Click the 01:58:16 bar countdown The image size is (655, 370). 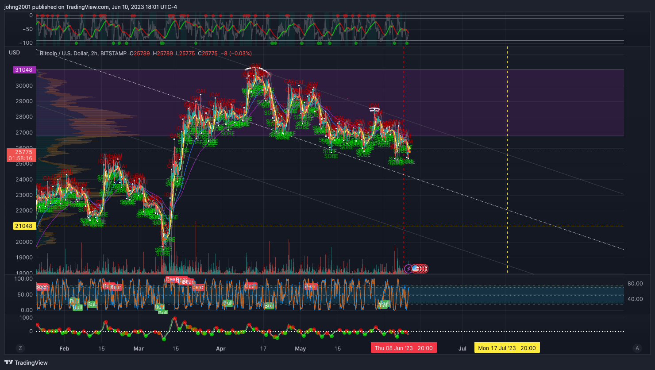(x=20, y=158)
